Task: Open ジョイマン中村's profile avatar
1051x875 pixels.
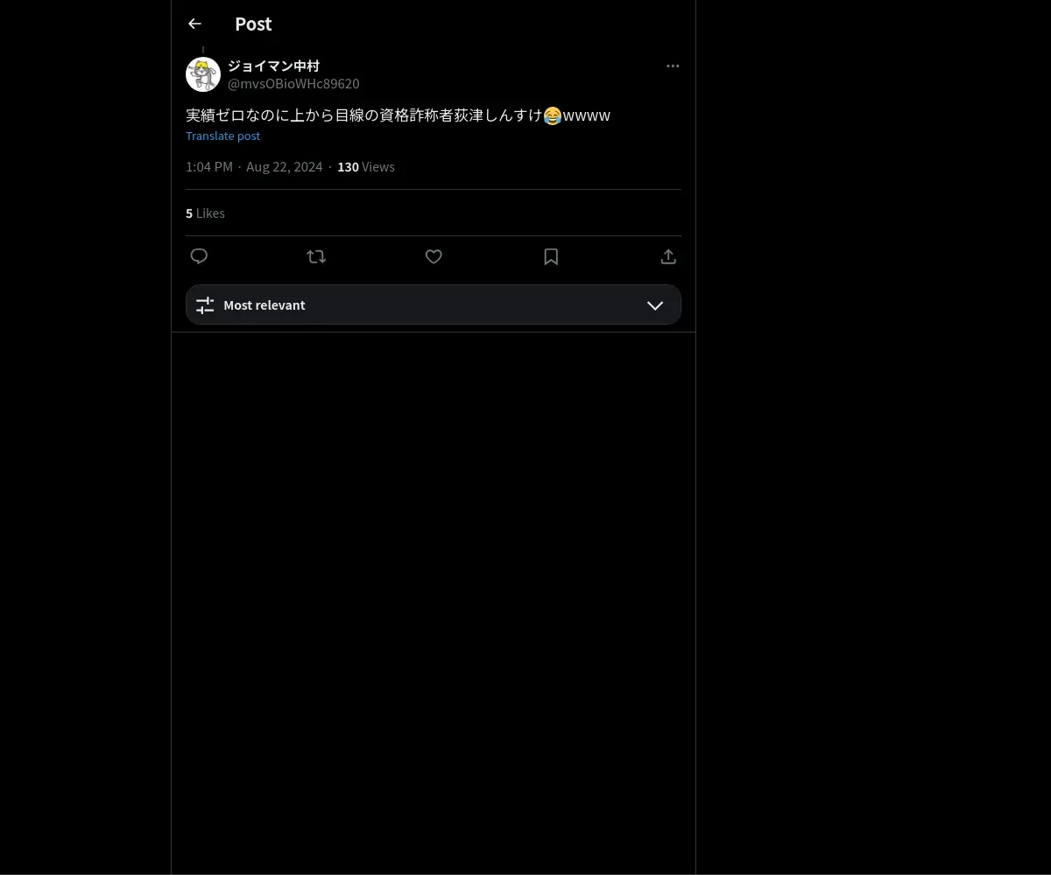Action: point(203,74)
